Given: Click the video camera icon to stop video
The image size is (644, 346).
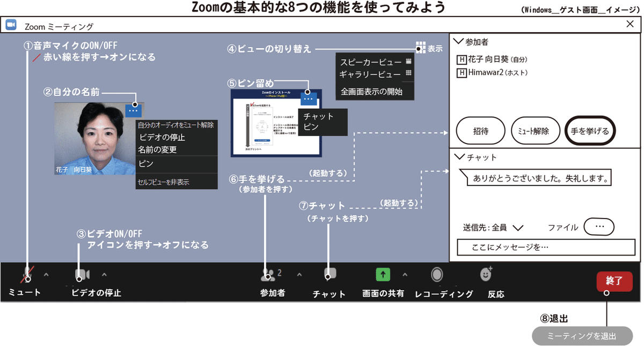Looking at the screenshot, I should point(82,275).
